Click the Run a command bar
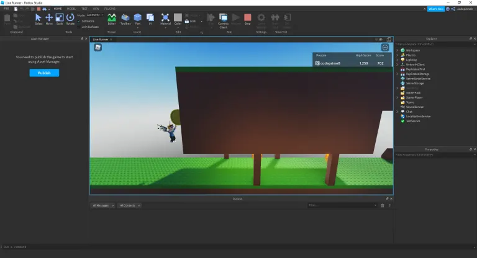This screenshot has width=477, height=258. pos(237,247)
